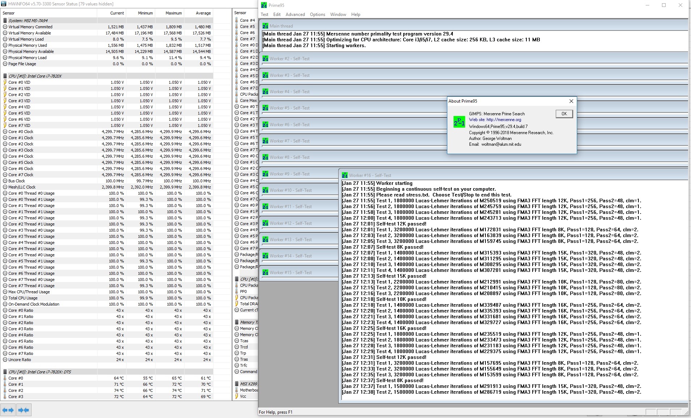Open the Edit menu in Prime95
Screen dimensions: 691x418
coord(277,15)
